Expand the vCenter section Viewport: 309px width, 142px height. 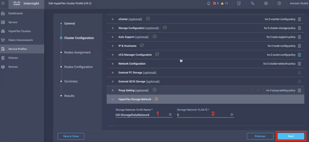[113, 19]
